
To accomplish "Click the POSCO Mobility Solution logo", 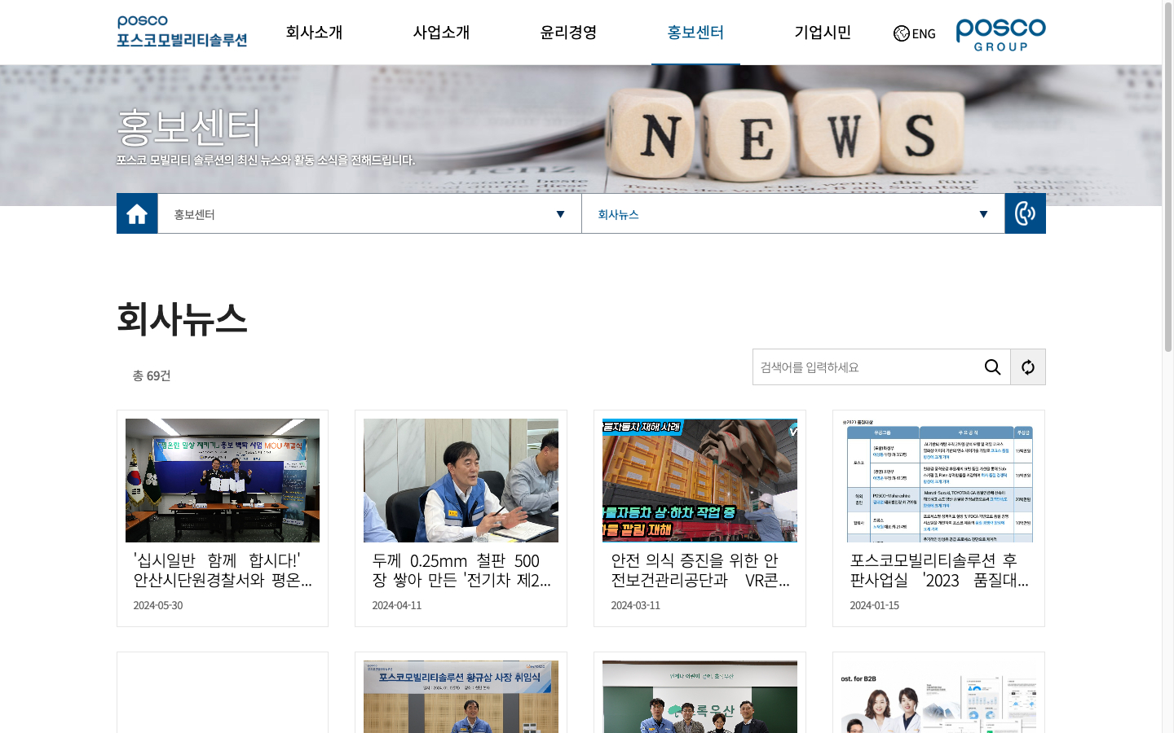I will click(182, 32).
